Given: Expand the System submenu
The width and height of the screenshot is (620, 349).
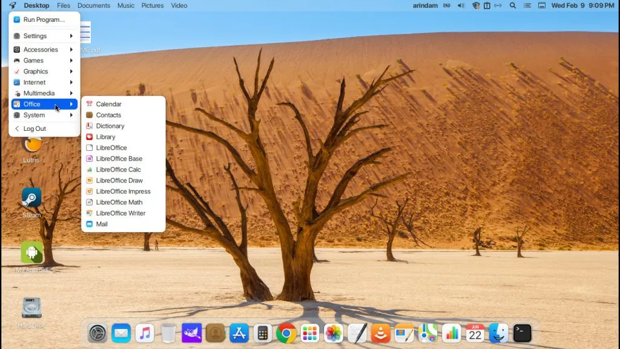Looking at the screenshot, I should coord(36,115).
